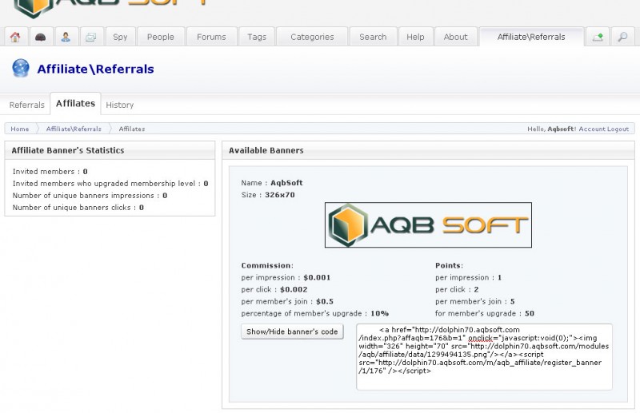Click the Points: heading
640x413 pixels.
(x=449, y=265)
